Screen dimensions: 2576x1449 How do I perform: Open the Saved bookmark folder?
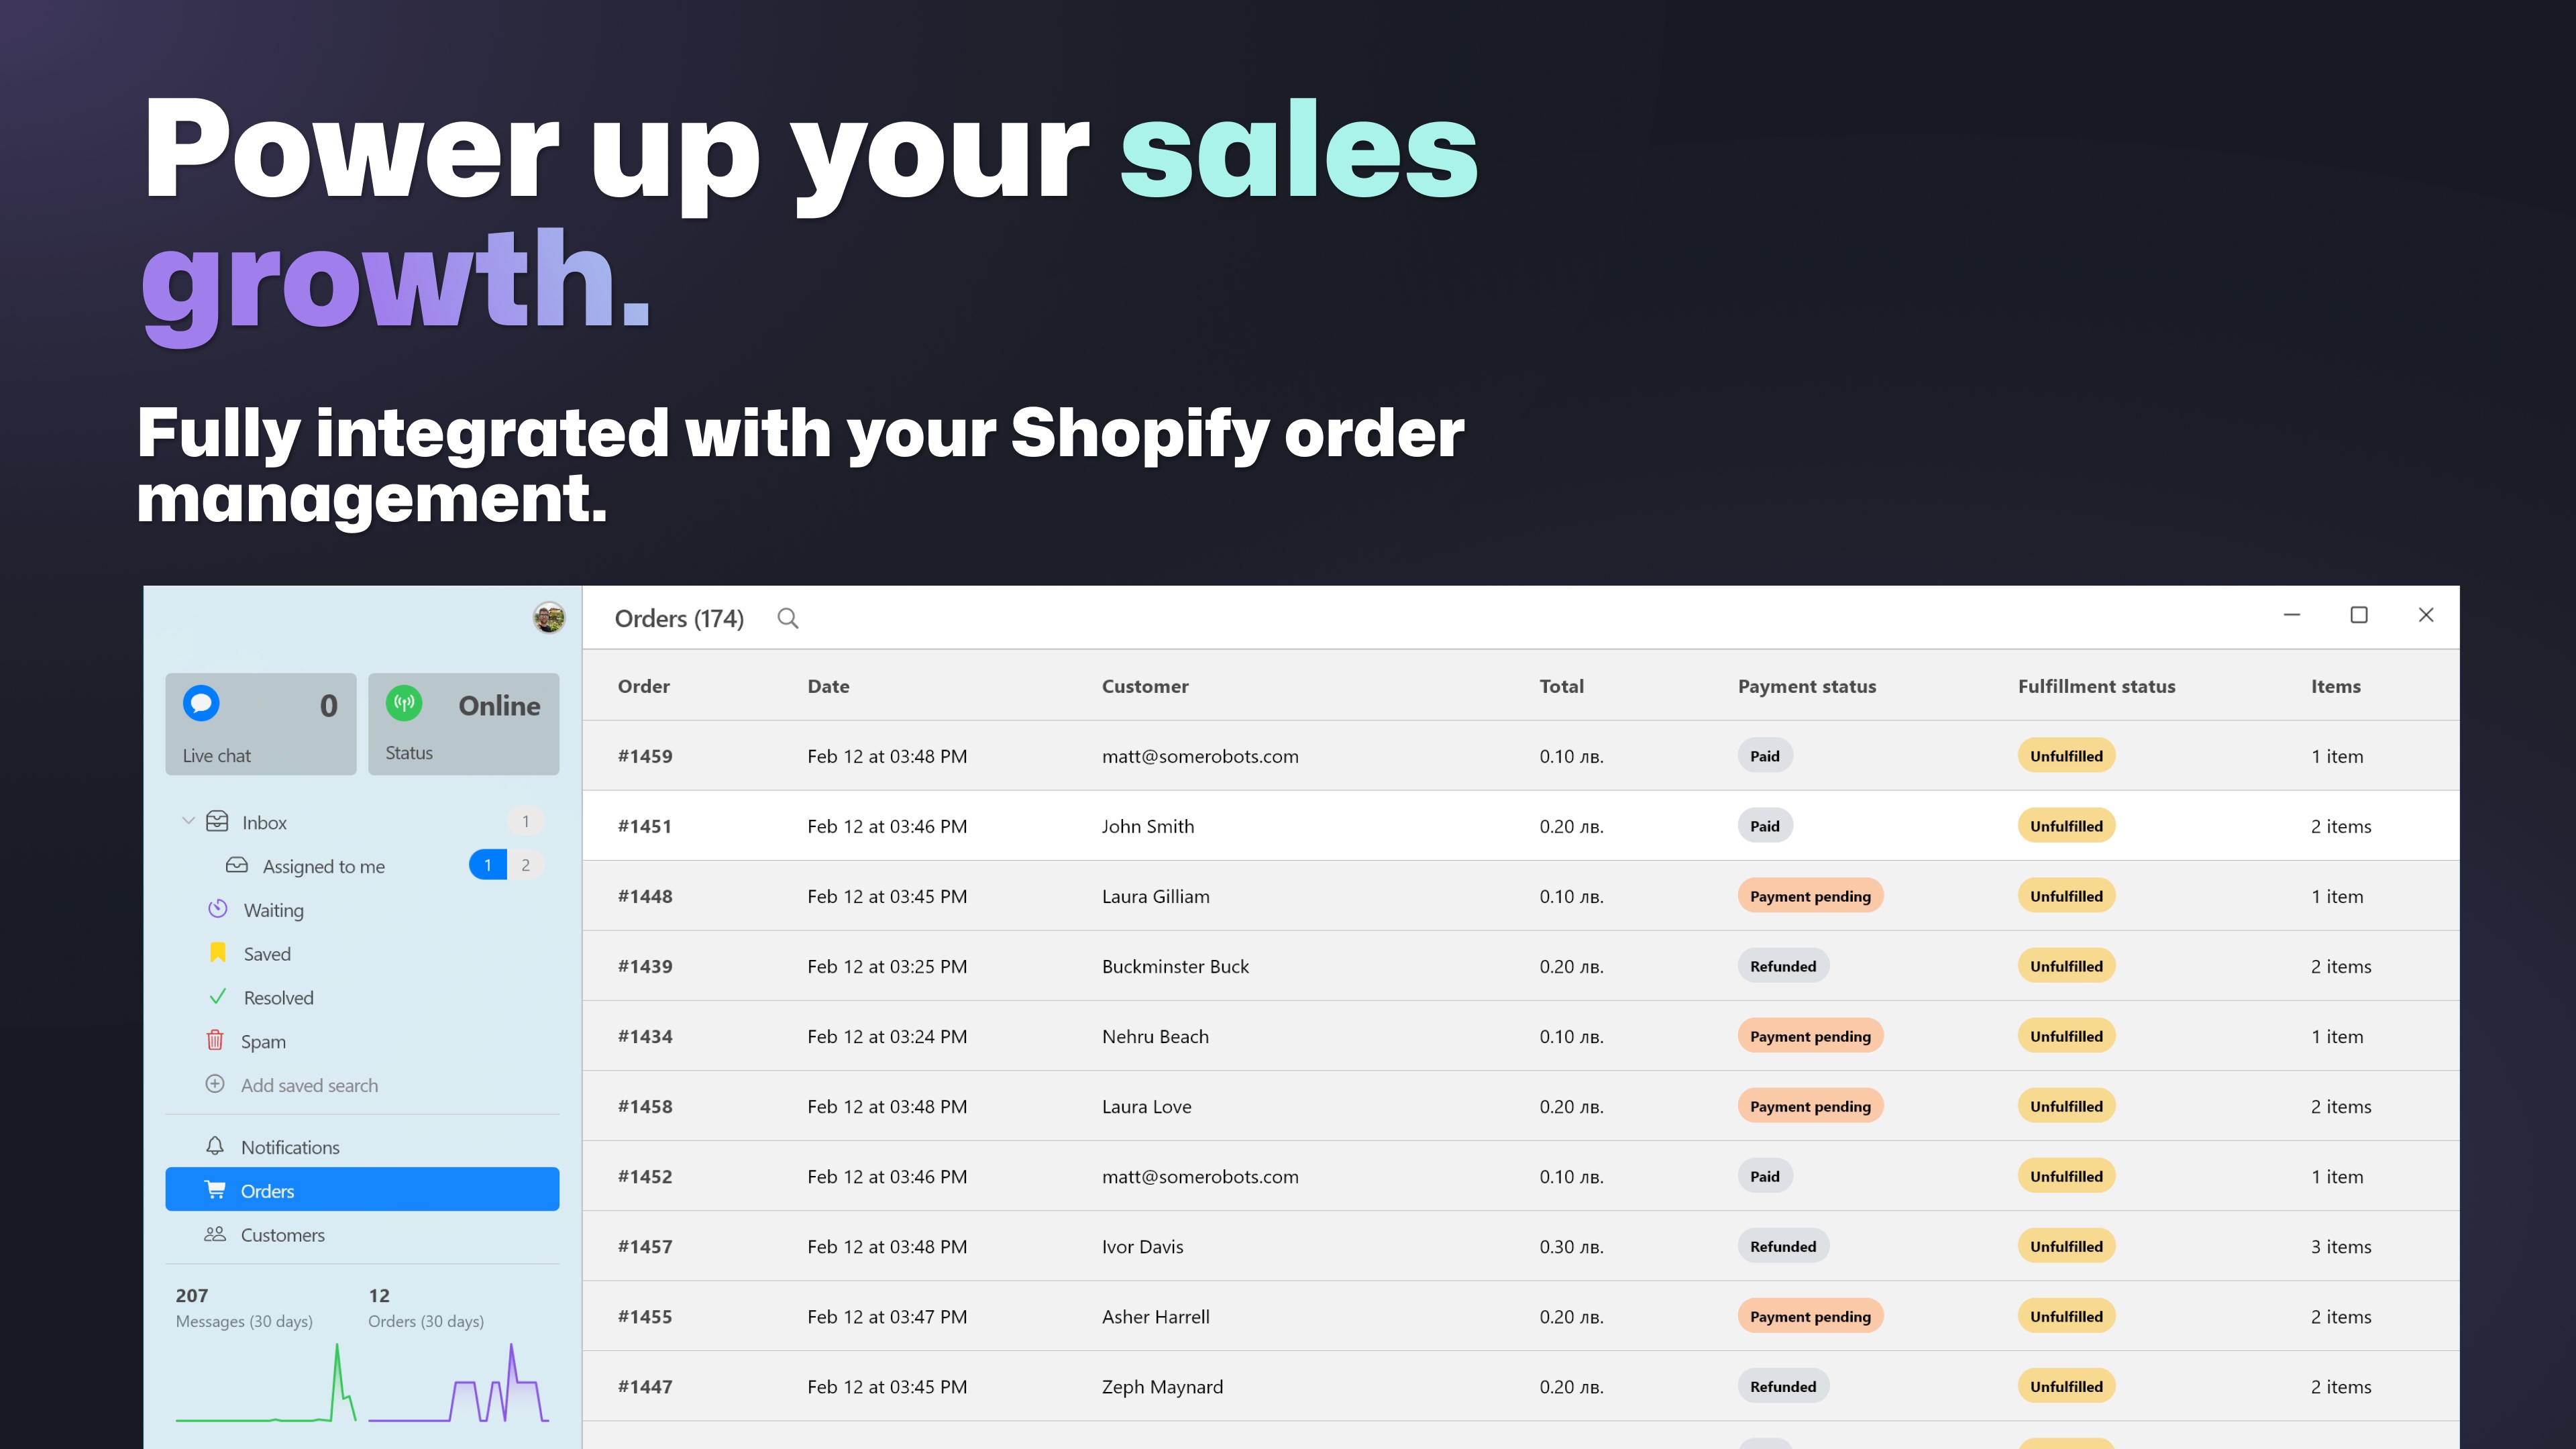coord(266,954)
